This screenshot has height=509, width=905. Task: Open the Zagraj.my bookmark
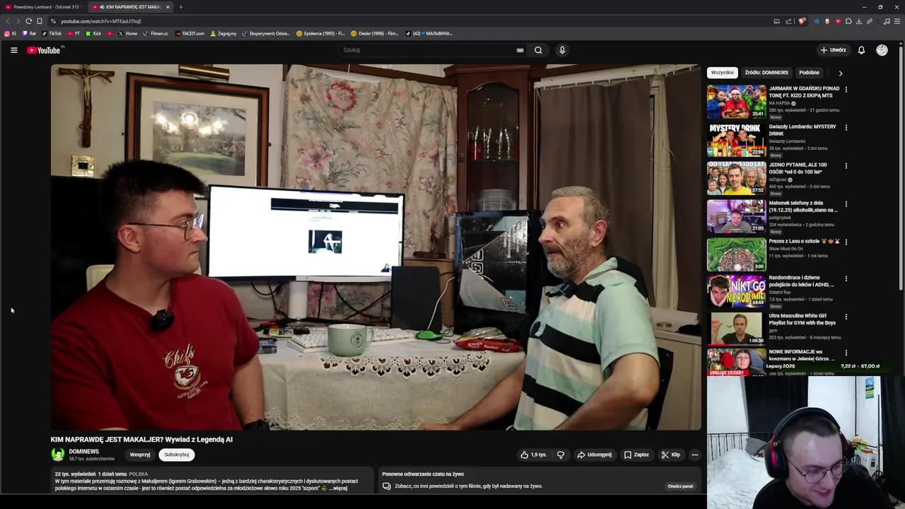(x=224, y=33)
